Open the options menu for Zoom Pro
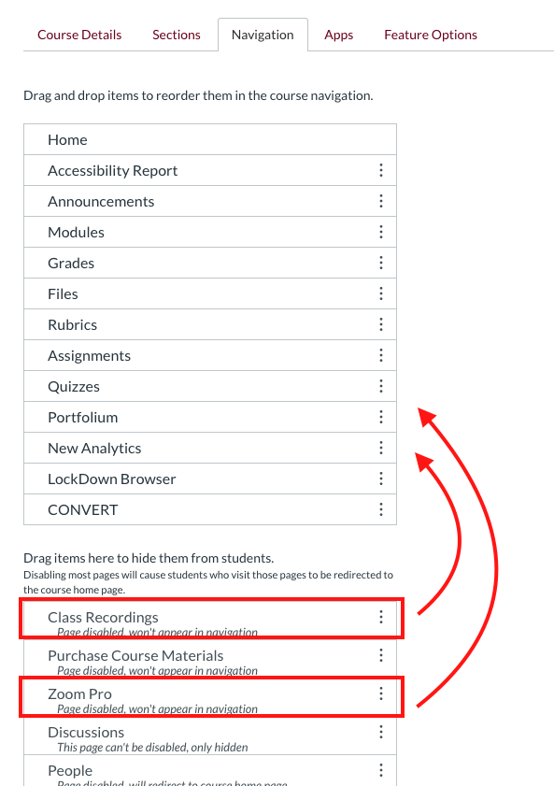This screenshot has height=786, width=554. [381, 692]
